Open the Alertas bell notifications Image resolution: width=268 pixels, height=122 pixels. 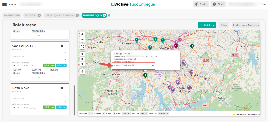tap(201, 4)
